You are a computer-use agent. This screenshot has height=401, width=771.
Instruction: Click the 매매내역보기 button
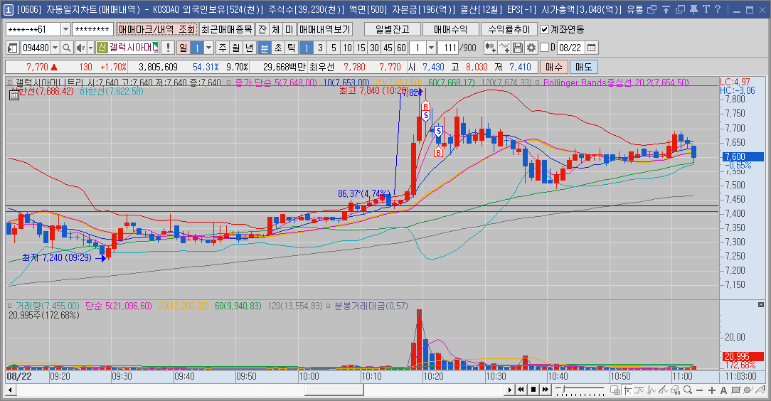click(324, 29)
